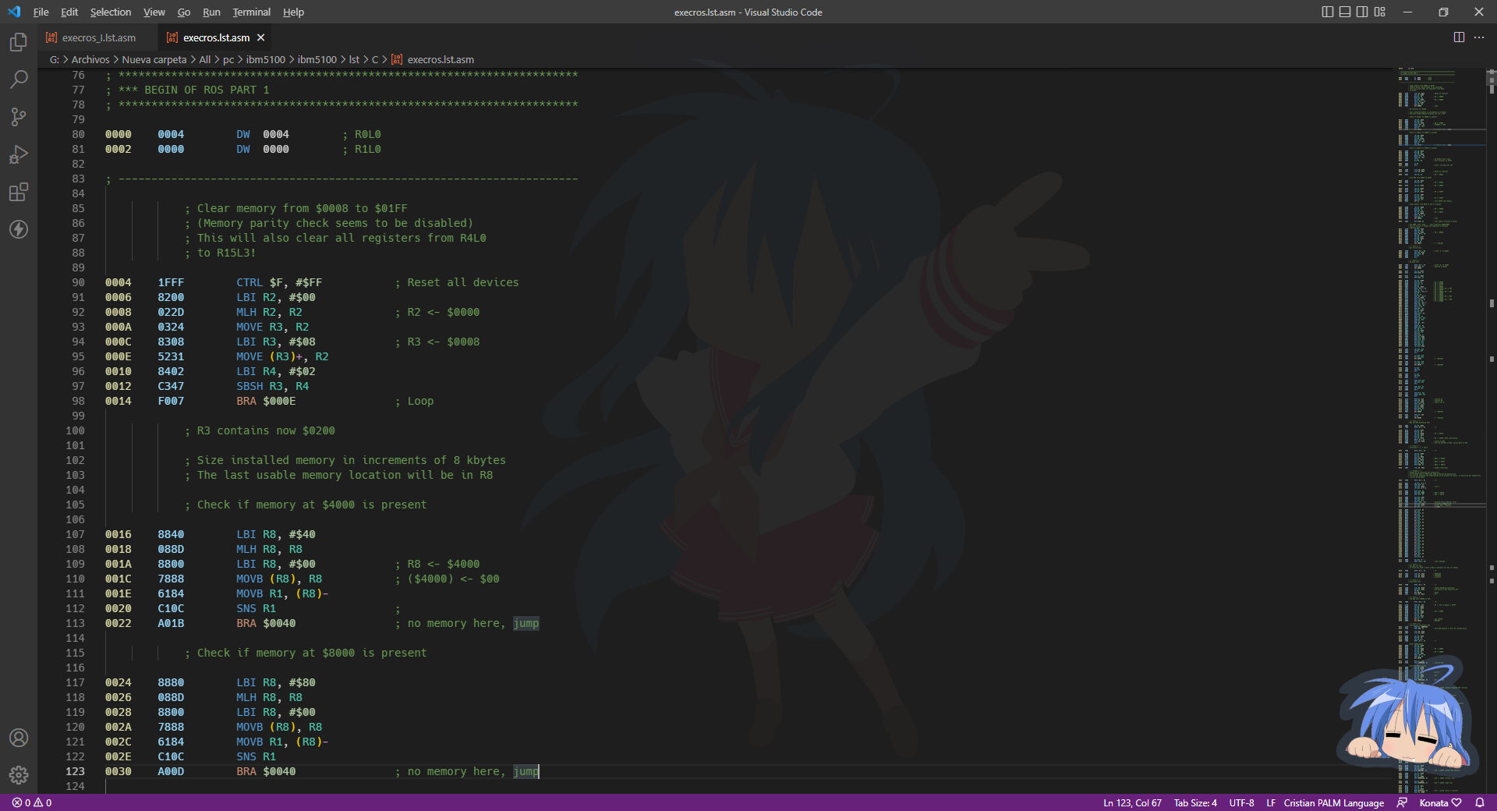Open breadcrumb item Nueva carpeta

153,59
